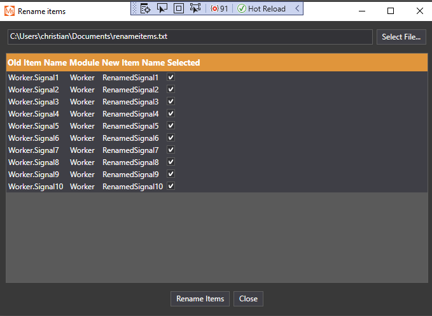The width and height of the screenshot is (432, 316).
Task: Click the Hot Reload status indicator
Action: click(x=261, y=9)
